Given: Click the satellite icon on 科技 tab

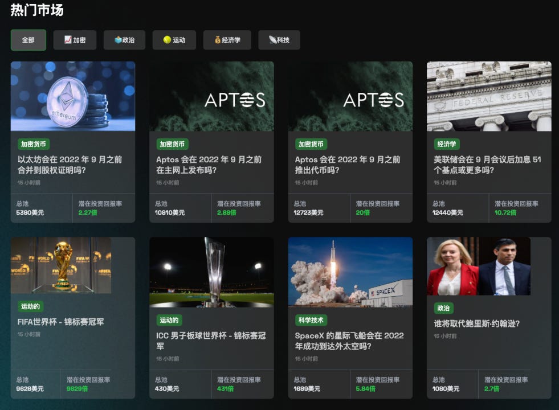Looking at the screenshot, I should pos(273,40).
